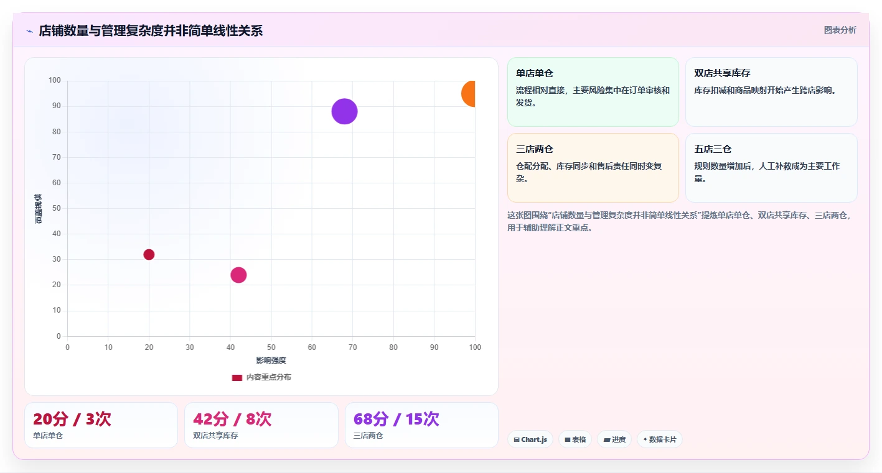Click the summary paragraph starting 这张图围绕
This screenshot has height=473, width=882.
click(x=680, y=221)
